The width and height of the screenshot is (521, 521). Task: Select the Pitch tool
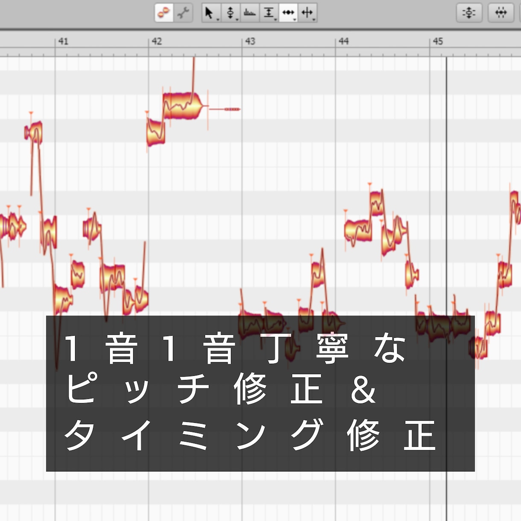[231, 13]
